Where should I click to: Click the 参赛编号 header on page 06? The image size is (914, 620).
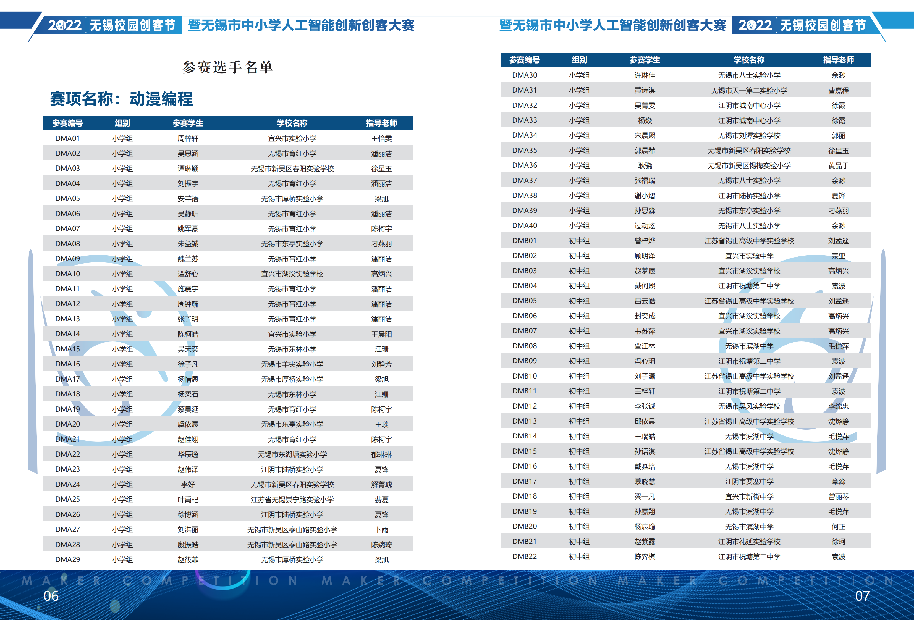point(68,123)
